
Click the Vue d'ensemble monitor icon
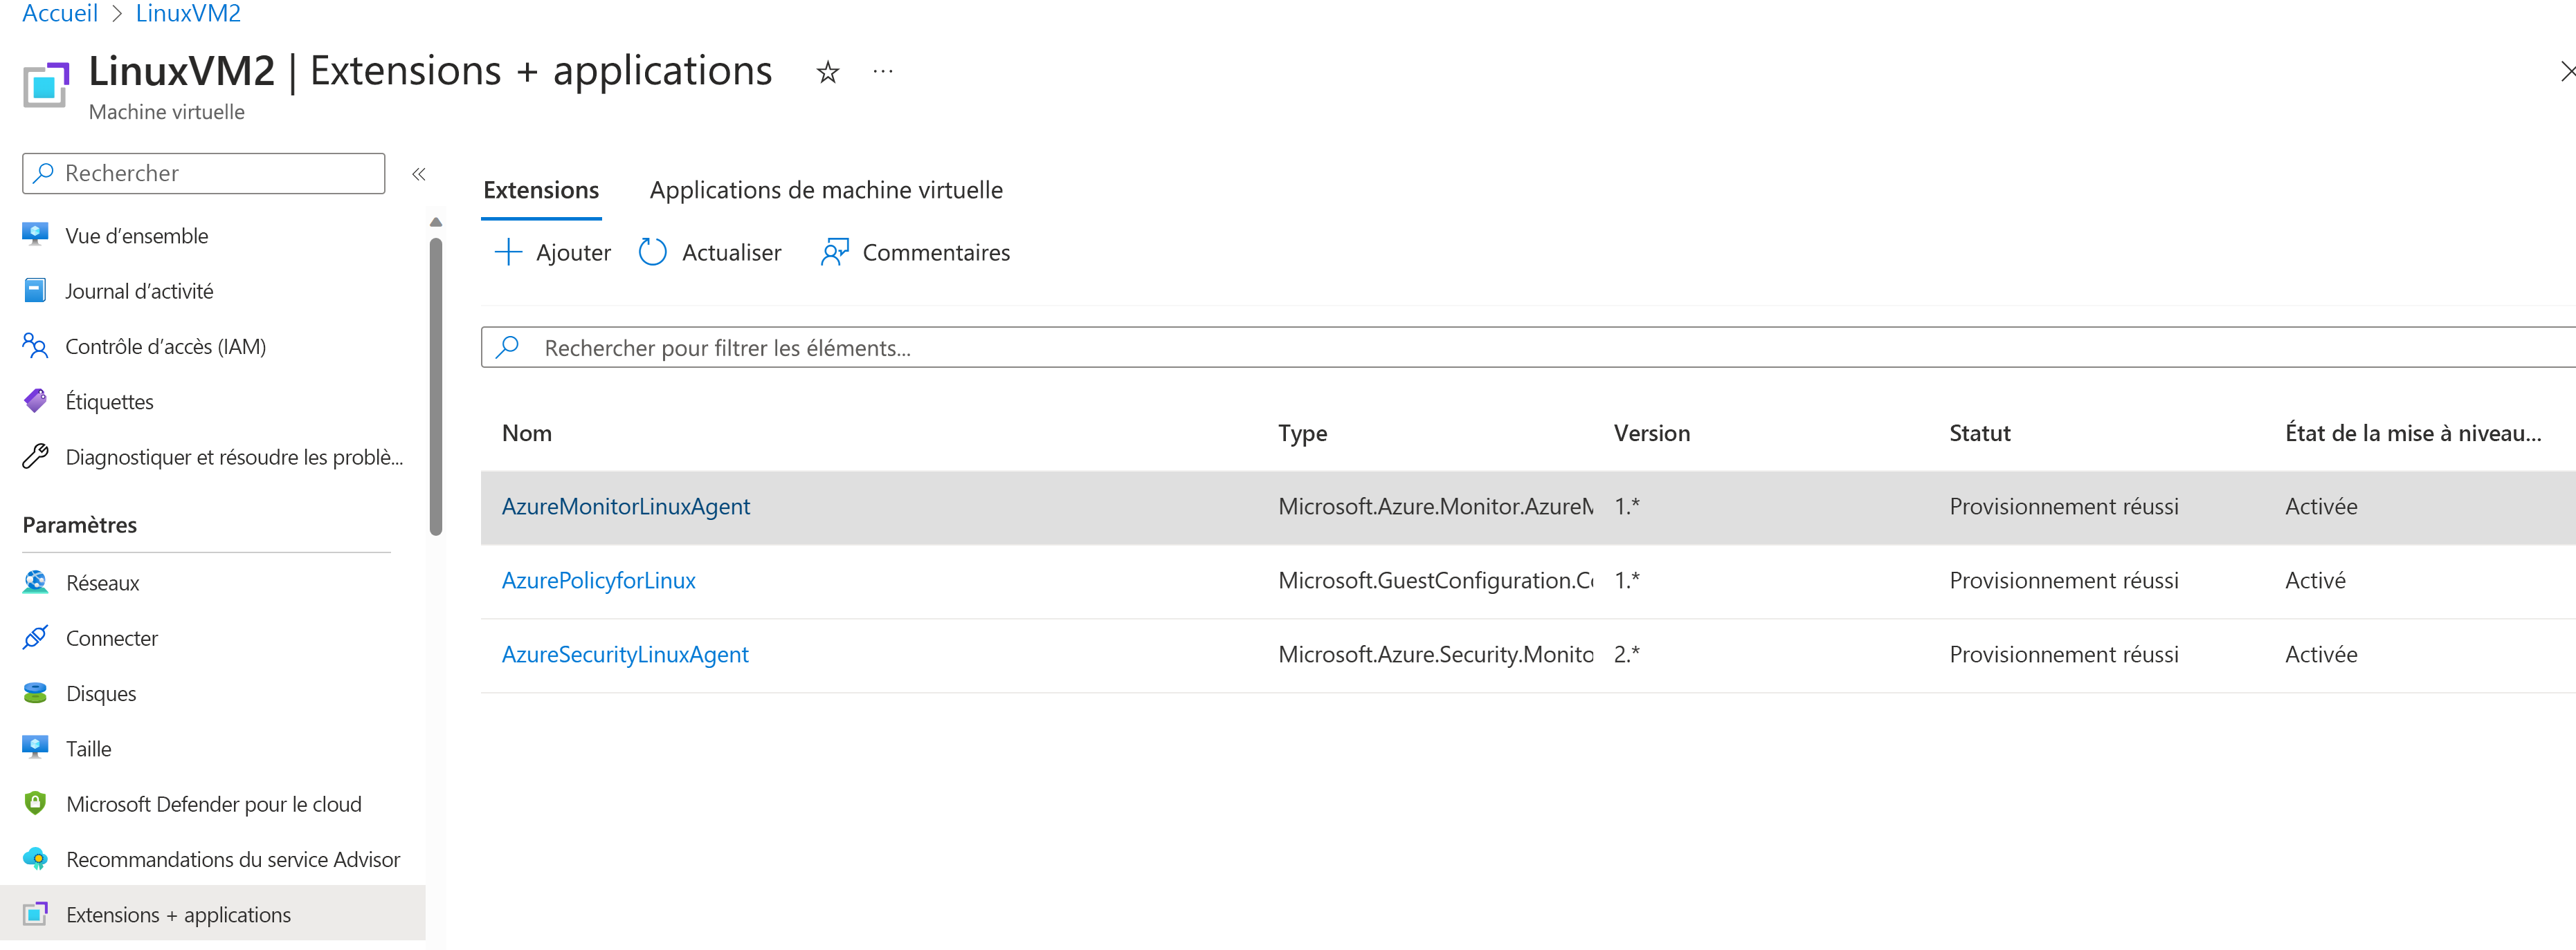(35, 235)
